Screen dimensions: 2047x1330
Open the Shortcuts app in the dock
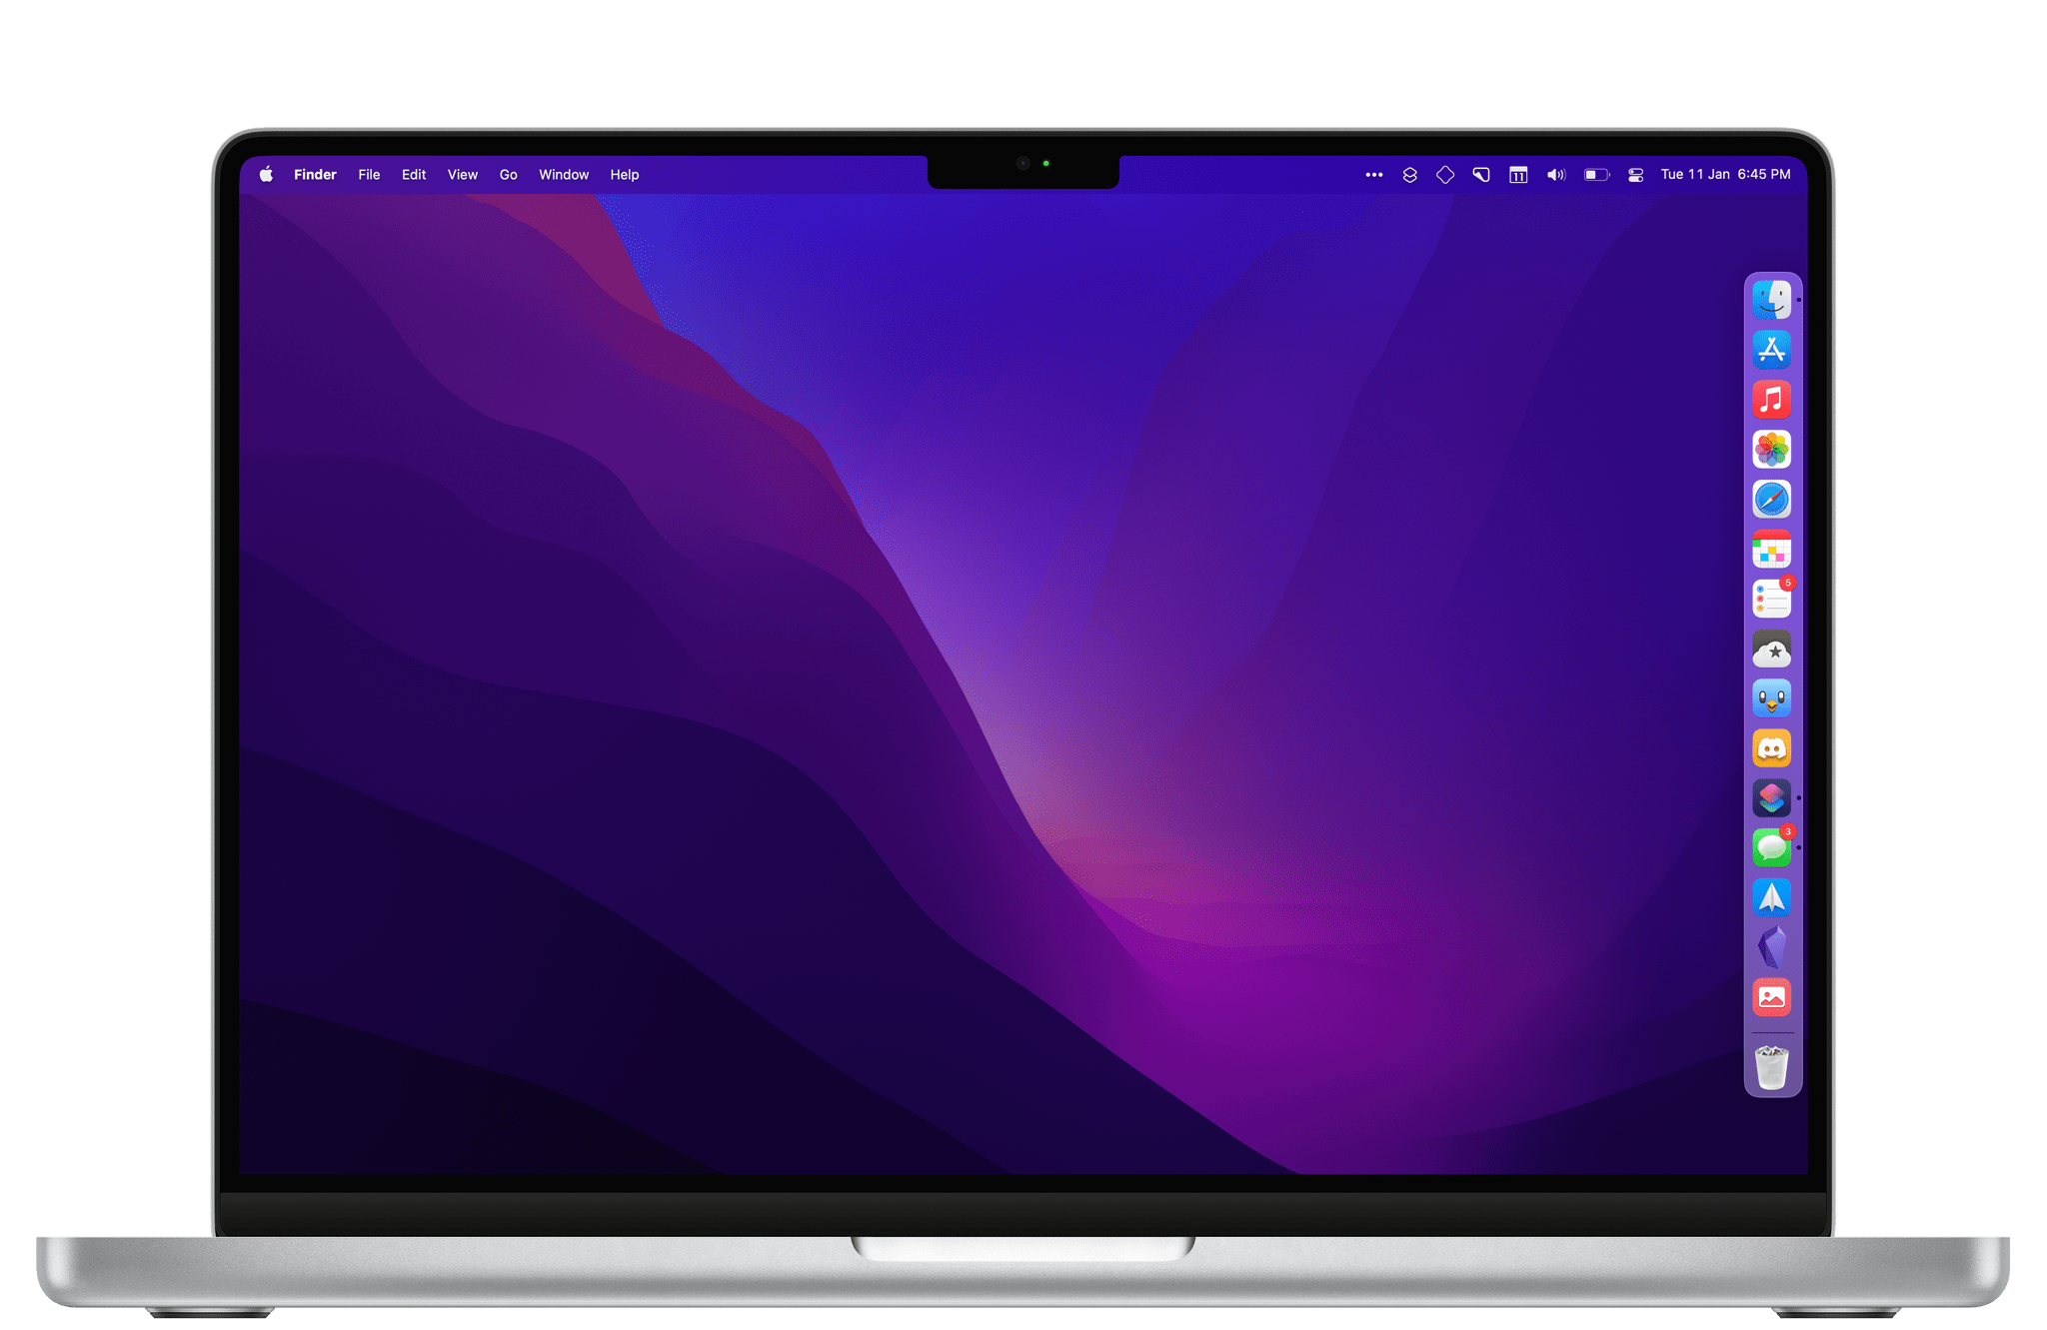tap(1771, 798)
